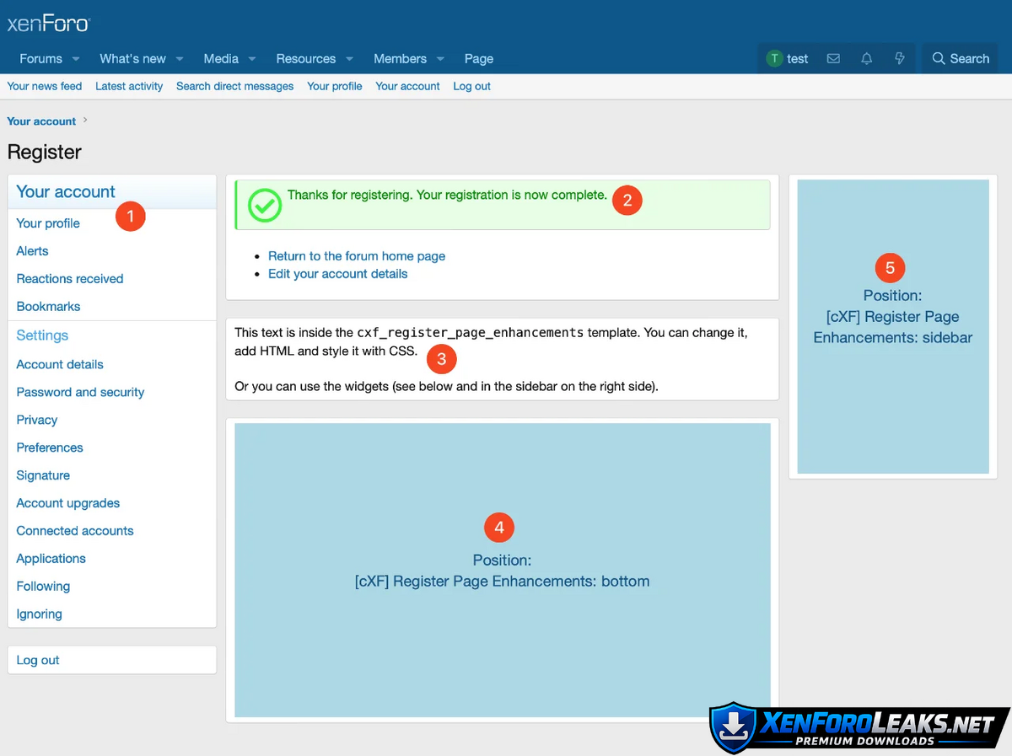The height and width of the screenshot is (756, 1012).
Task: Open the alerts bell icon
Action: pos(866,59)
